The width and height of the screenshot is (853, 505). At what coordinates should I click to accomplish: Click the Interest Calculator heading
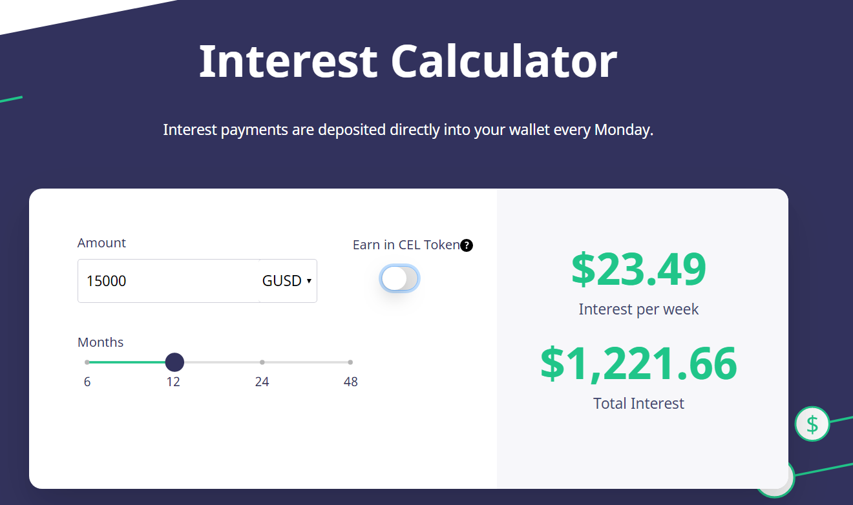408,61
